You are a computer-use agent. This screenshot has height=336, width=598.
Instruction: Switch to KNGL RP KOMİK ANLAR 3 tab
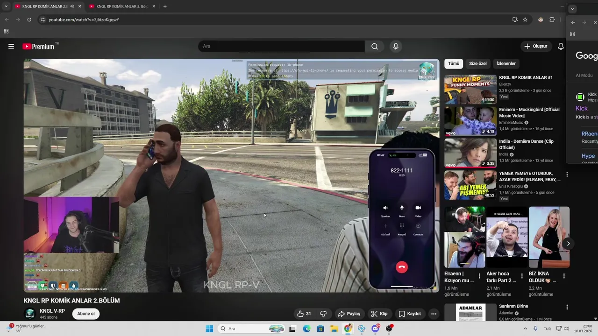point(122,6)
